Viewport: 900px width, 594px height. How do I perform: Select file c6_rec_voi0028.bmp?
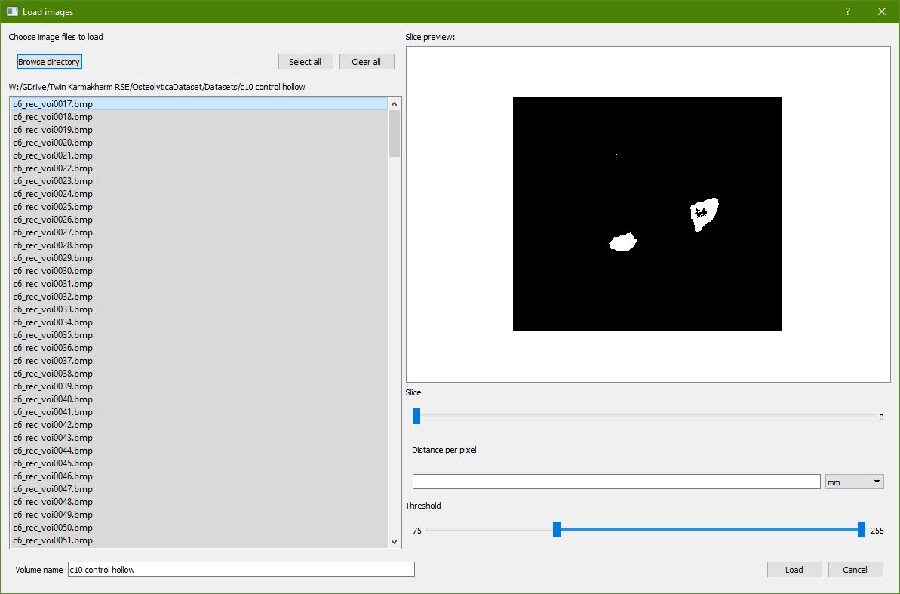(198, 245)
